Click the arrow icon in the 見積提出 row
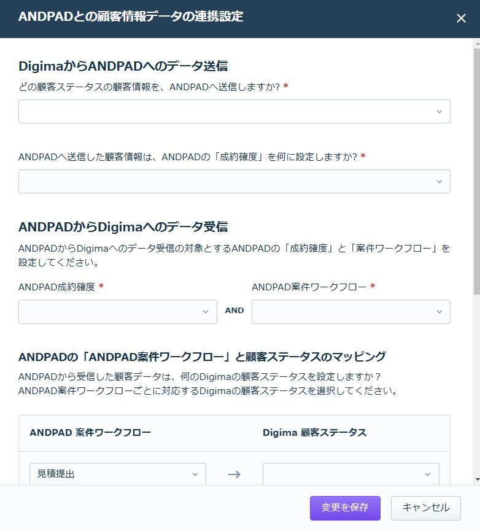Screen dimensions: 480x531 tap(234, 475)
